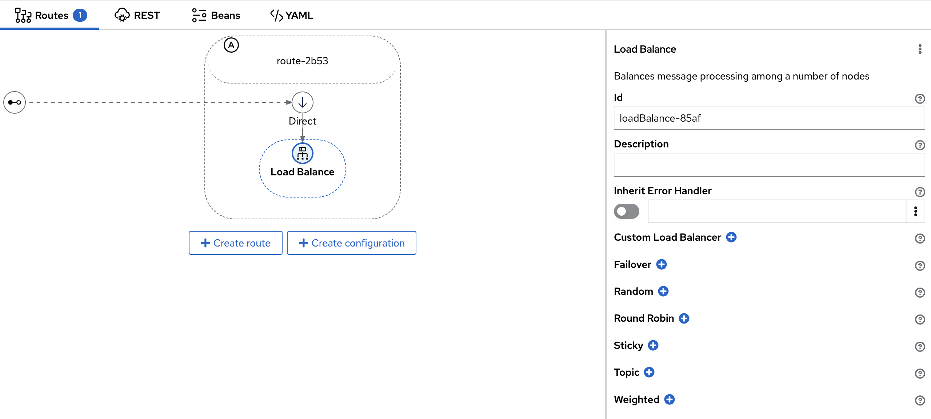This screenshot has height=419, width=931.
Task: Switch to the YAML tab
Action: [x=292, y=15]
